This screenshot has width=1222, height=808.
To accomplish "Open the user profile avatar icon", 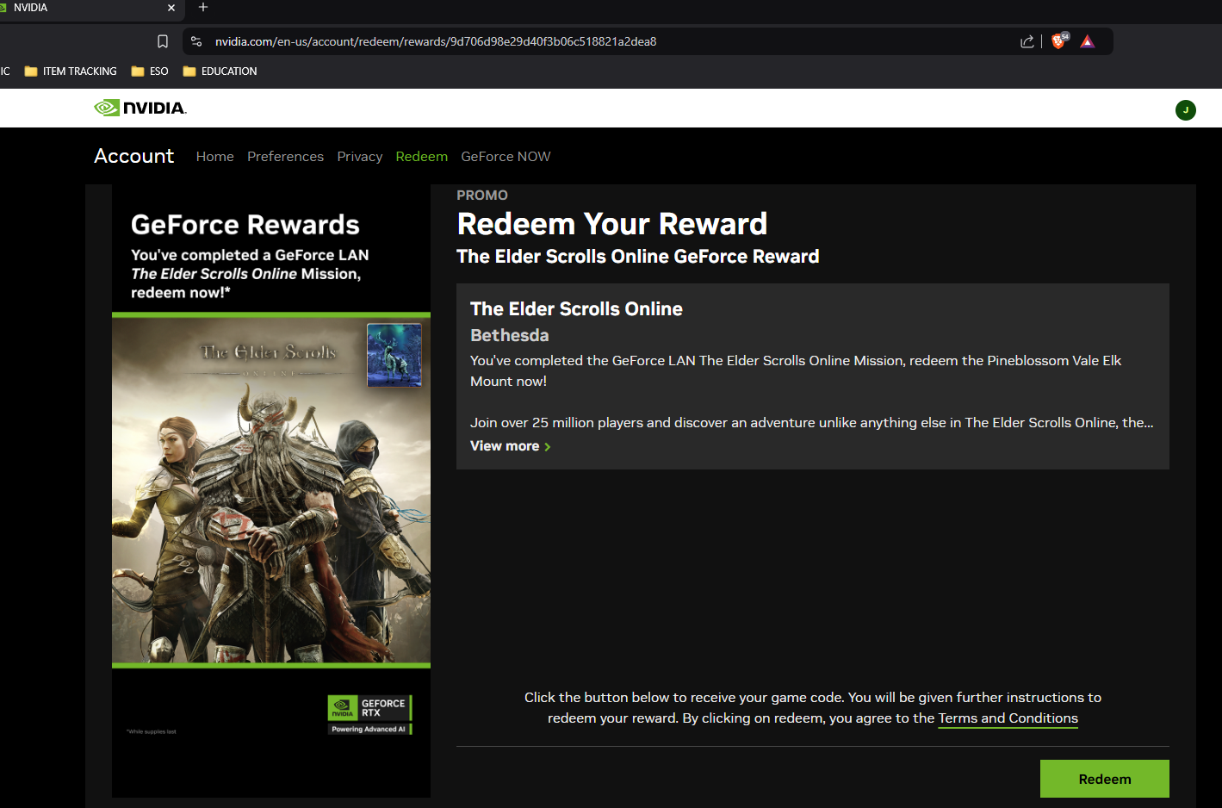I will tap(1185, 110).
